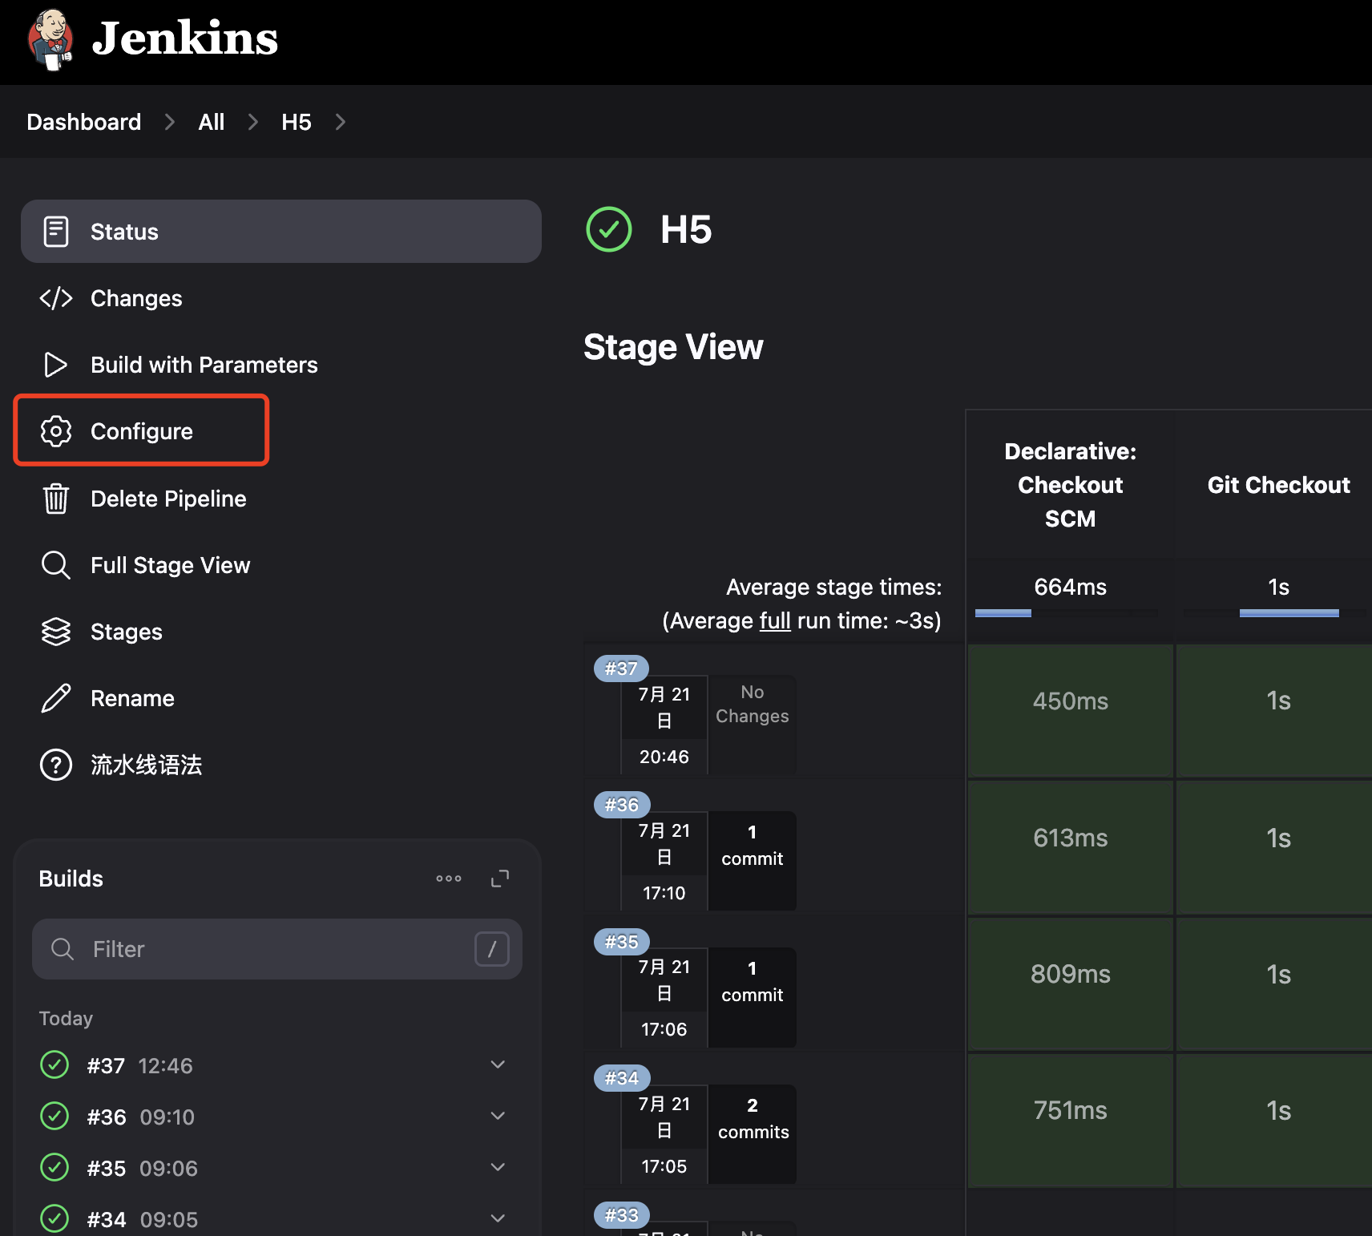Click the Build with Parameters play icon
The height and width of the screenshot is (1236, 1372).
click(56, 365)
